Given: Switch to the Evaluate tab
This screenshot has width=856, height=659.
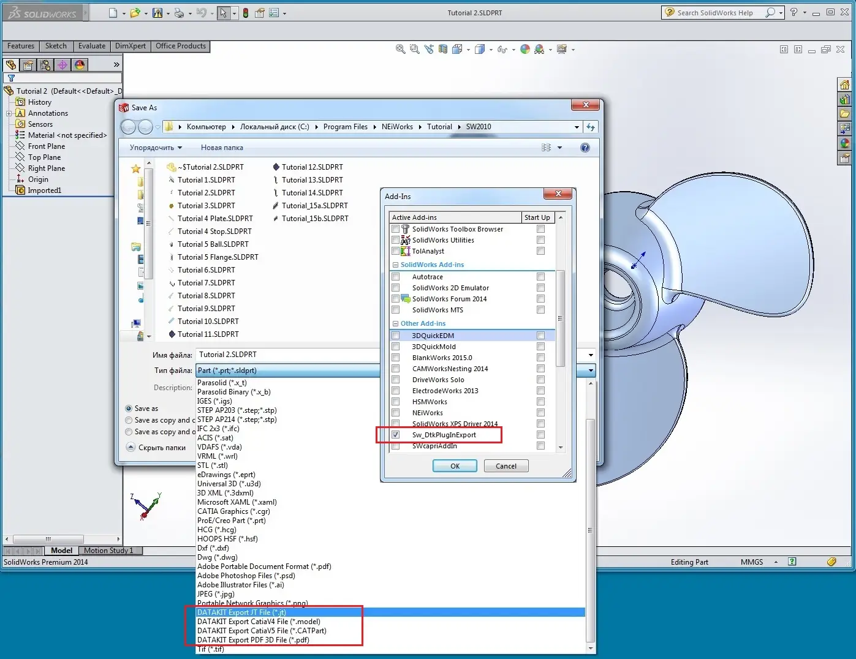Looking at the screenshot, I should coord(92,46).
